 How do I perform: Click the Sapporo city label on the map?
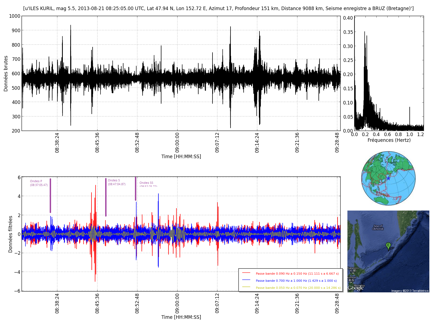pos(353,268)
